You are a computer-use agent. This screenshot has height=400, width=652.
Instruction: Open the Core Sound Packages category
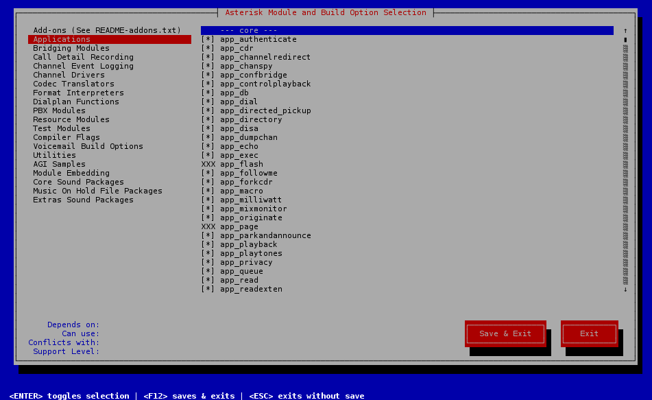coord(78,182)
